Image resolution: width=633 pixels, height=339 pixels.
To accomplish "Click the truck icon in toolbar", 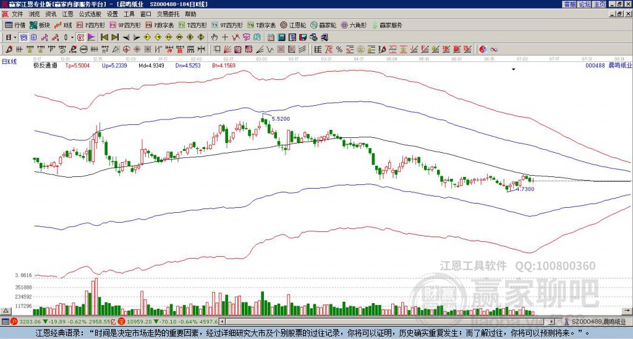I will [x=324, y=37].
